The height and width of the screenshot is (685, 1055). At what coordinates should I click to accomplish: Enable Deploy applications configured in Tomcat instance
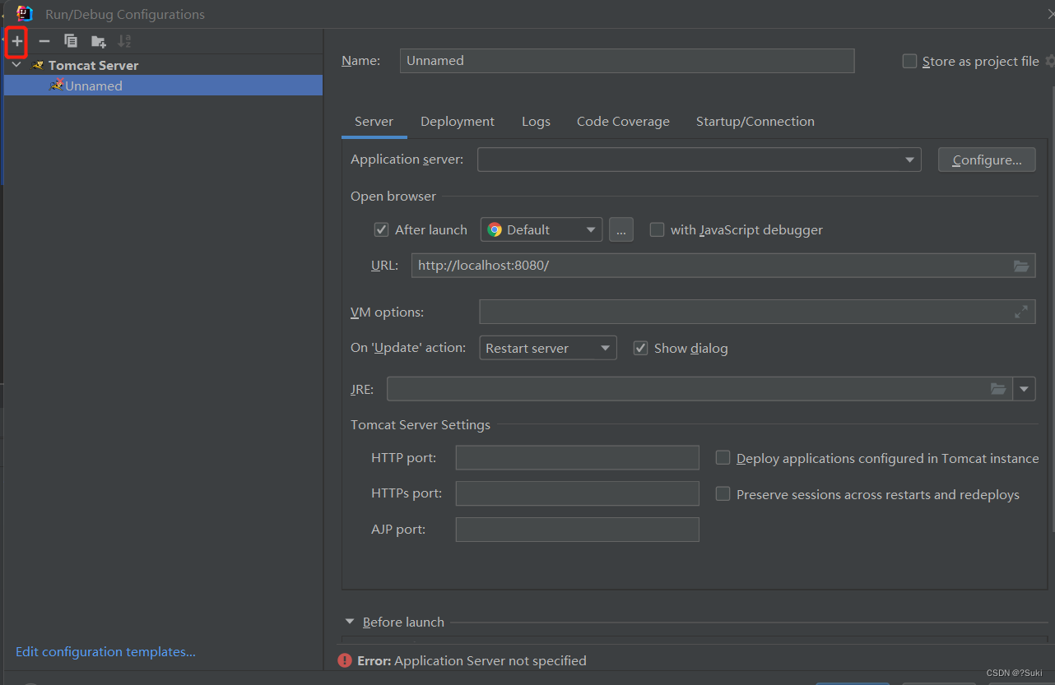(723, 458)
